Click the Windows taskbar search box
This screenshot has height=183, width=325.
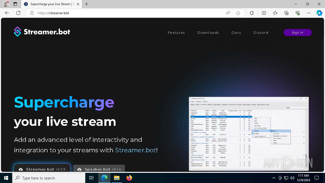(49, 178)
